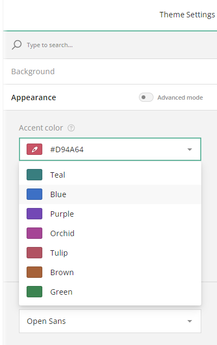The image size is (217, 345).
Task: Click the Accent color help question icon
Action: pyautogui.click(x=71, y=128)
